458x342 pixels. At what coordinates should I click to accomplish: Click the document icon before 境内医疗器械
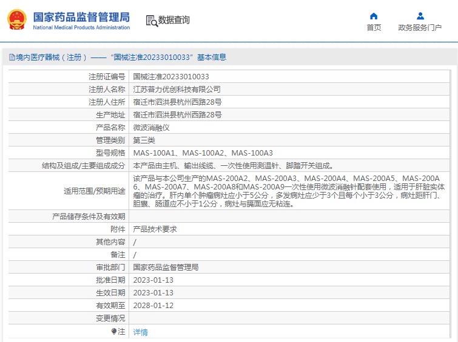pyautogui.click(x=12, y=57)
